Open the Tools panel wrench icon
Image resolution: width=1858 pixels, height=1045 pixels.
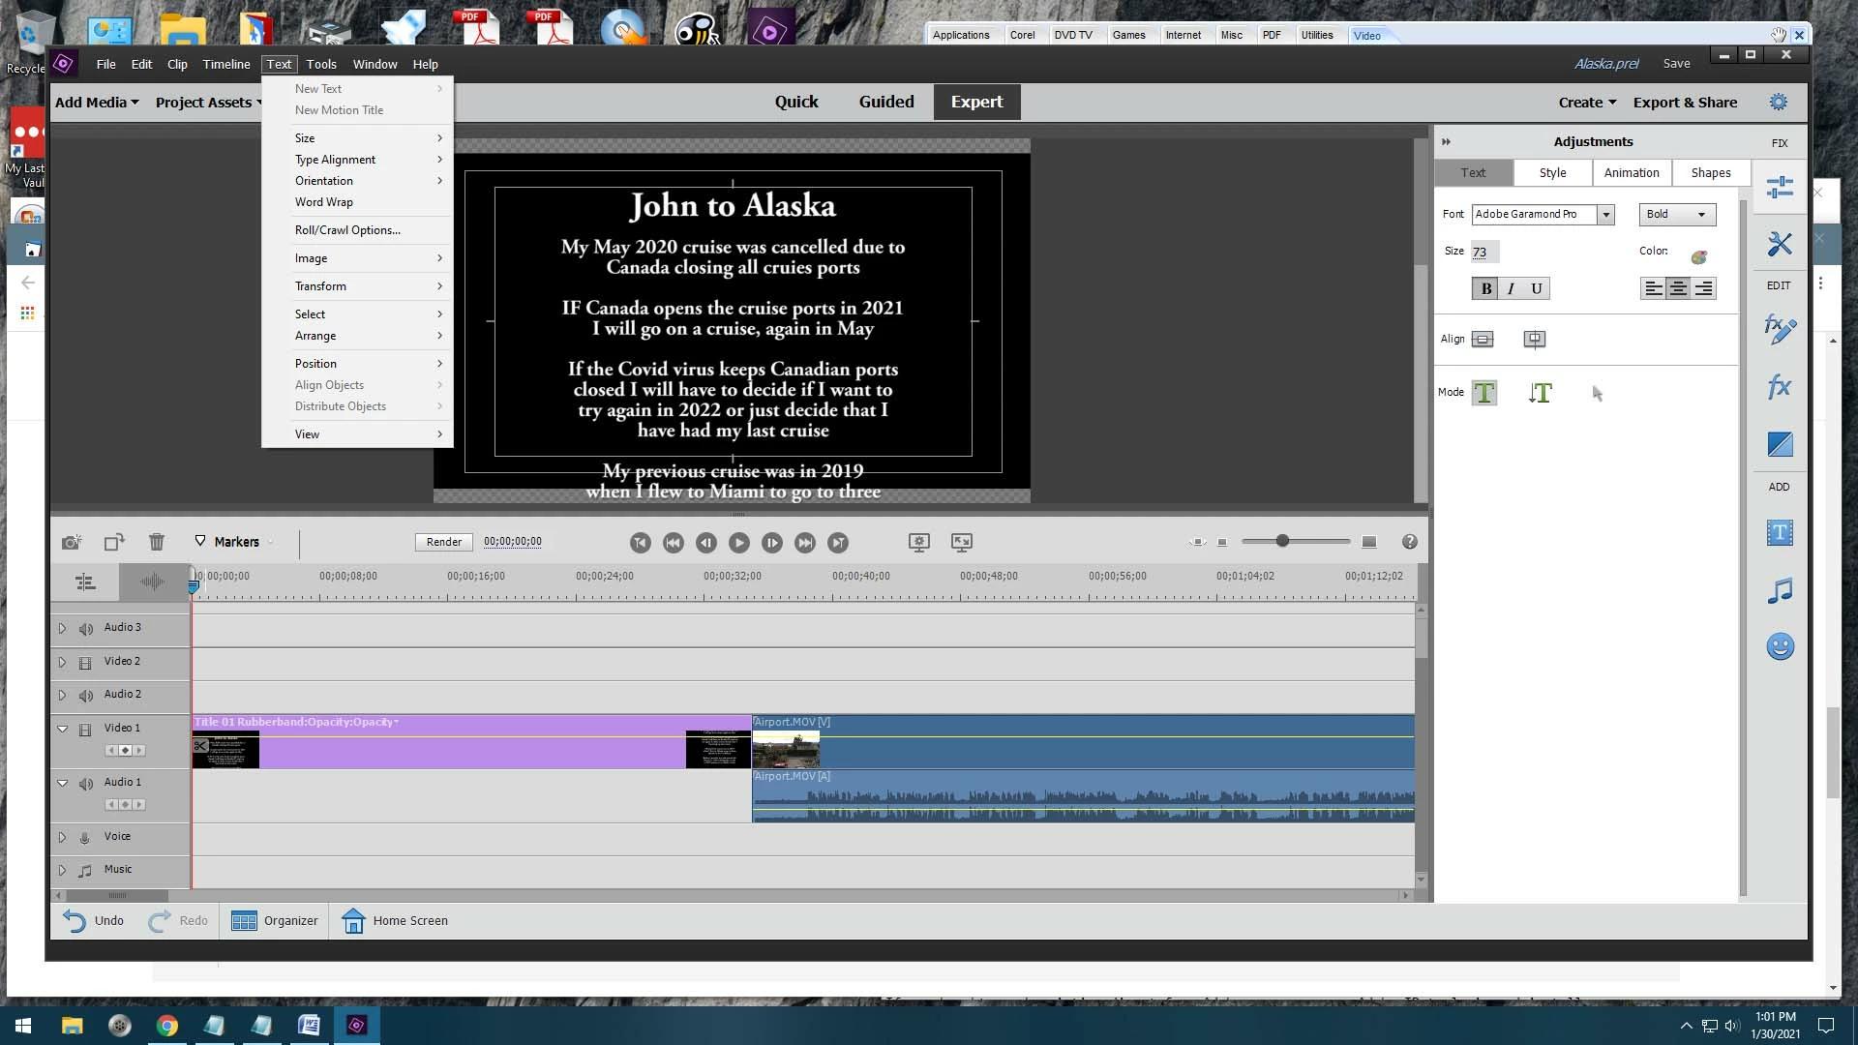point(1779,244)
